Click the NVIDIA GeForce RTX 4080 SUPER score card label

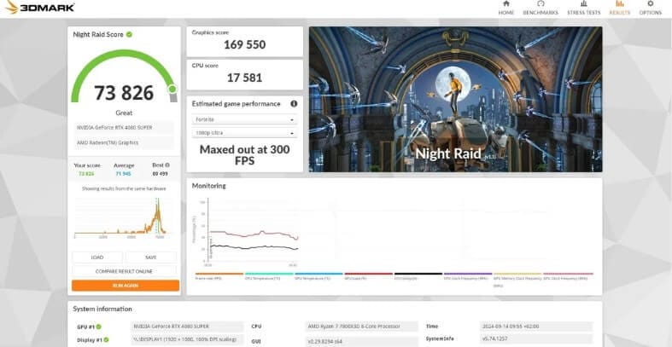tap(124, 128)
